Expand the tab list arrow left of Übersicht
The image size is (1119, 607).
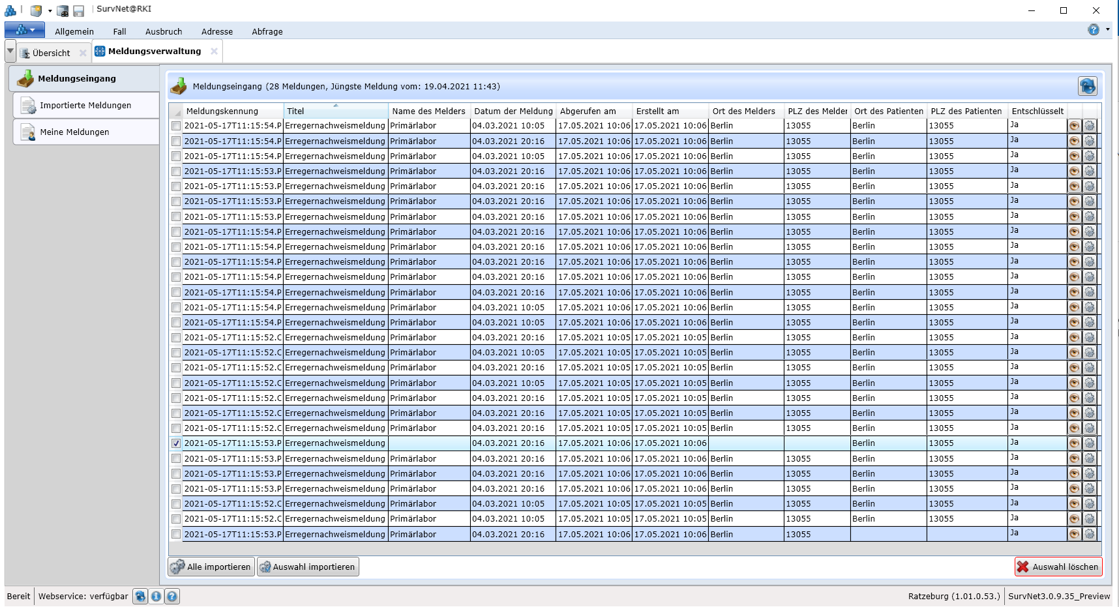pyautogui.click(x=10, y=51)
